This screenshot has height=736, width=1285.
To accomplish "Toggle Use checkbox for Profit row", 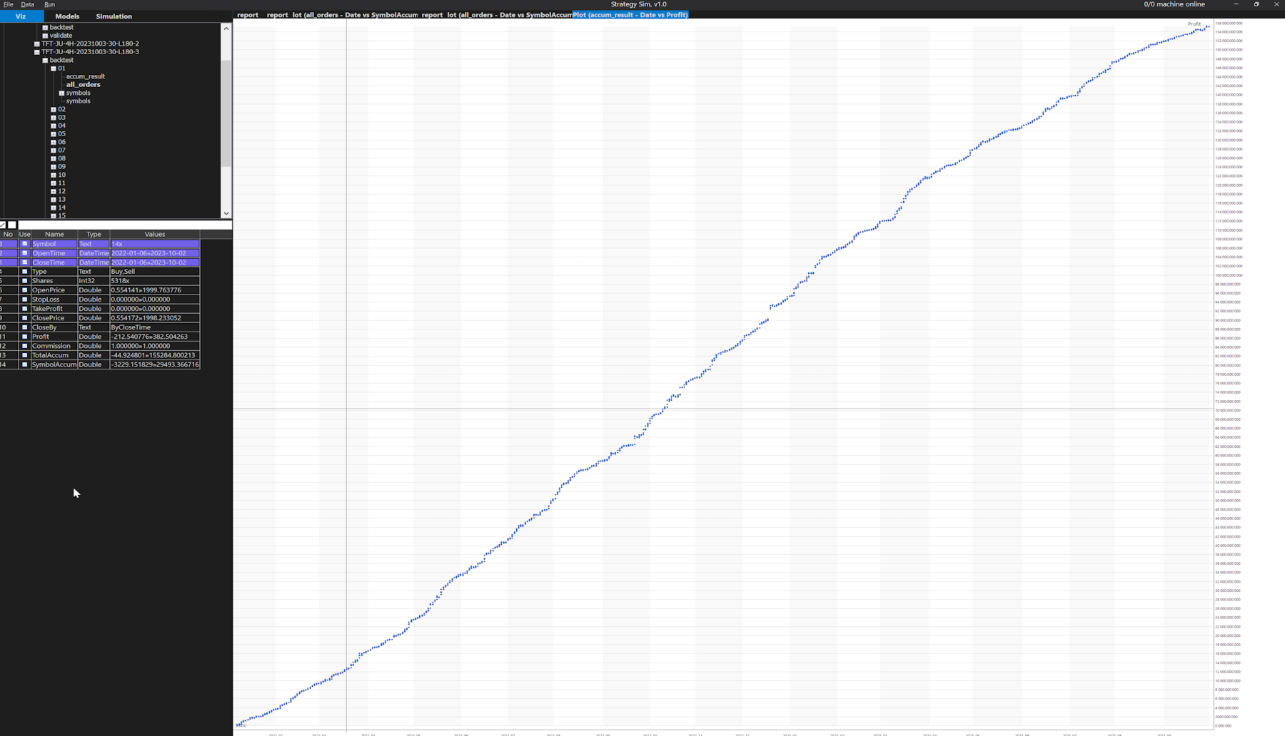I will click(24, 337).
